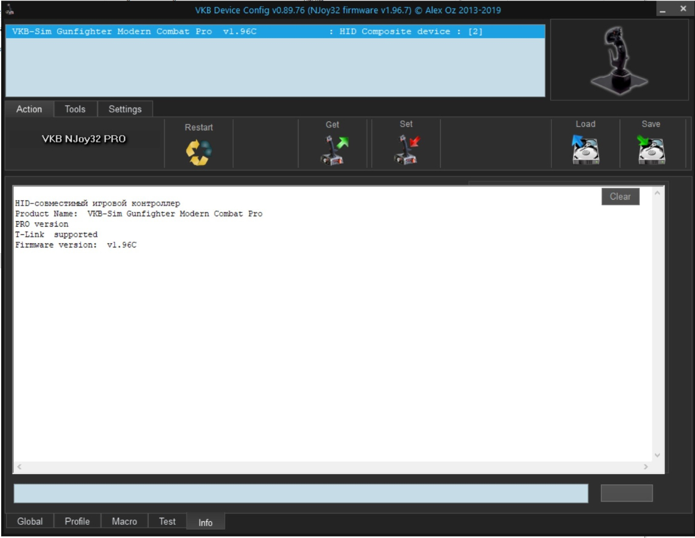This screenshot has width=695, height=538.
Task: Click the scroll down arrow in log
Action: click(657, 455)
